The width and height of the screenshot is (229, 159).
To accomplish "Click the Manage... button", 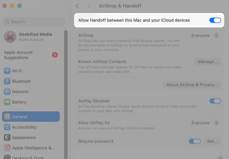I will (207, 62).
